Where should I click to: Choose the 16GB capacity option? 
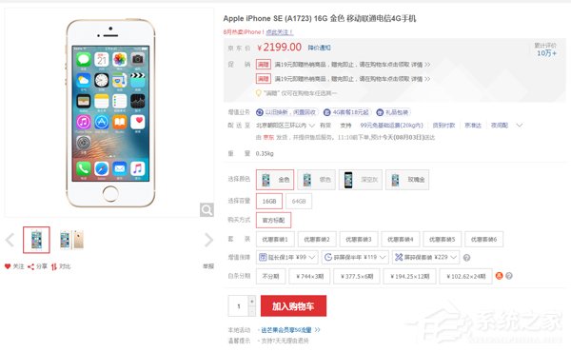pos(269,202)
